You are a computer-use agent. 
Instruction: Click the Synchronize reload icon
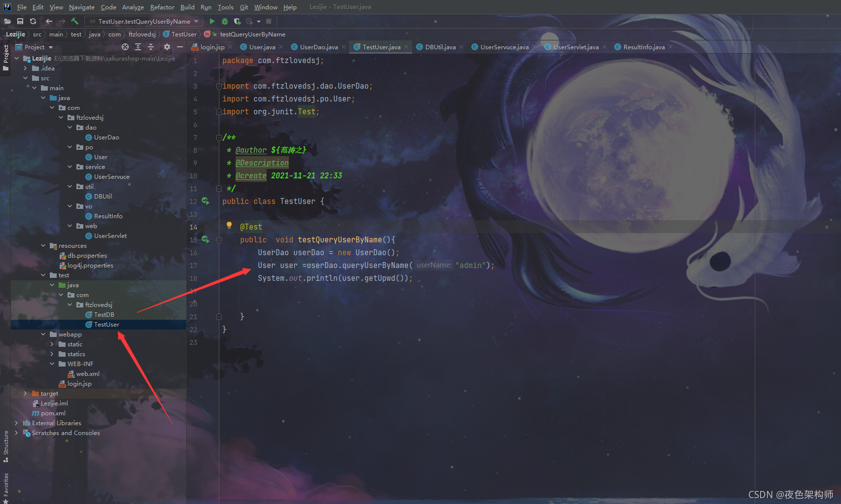33,21
